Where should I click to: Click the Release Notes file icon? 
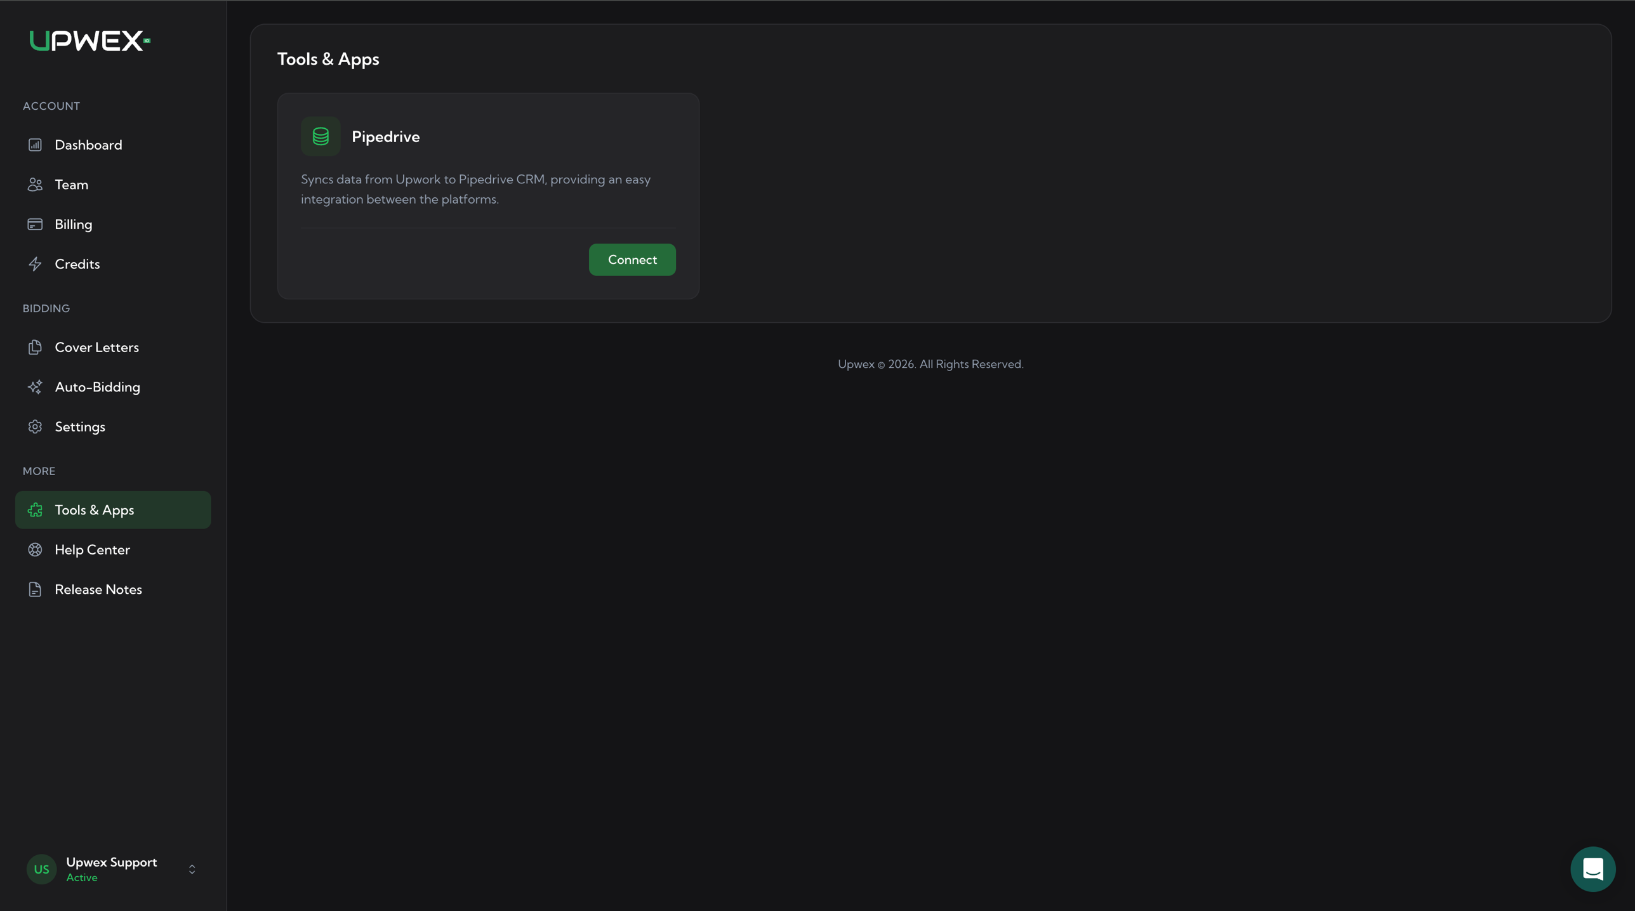(35, 589)
